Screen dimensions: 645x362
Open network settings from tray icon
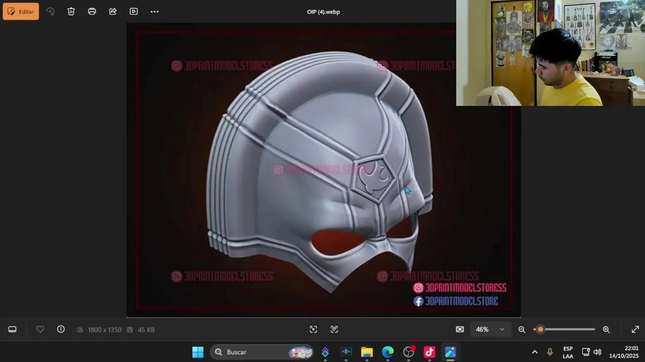pyautogui.click(x=586, y=352)
